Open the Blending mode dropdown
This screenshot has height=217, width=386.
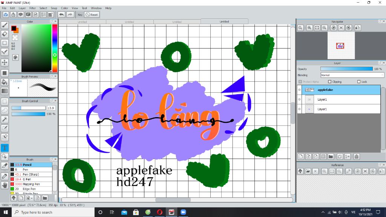tap(352, 75)
